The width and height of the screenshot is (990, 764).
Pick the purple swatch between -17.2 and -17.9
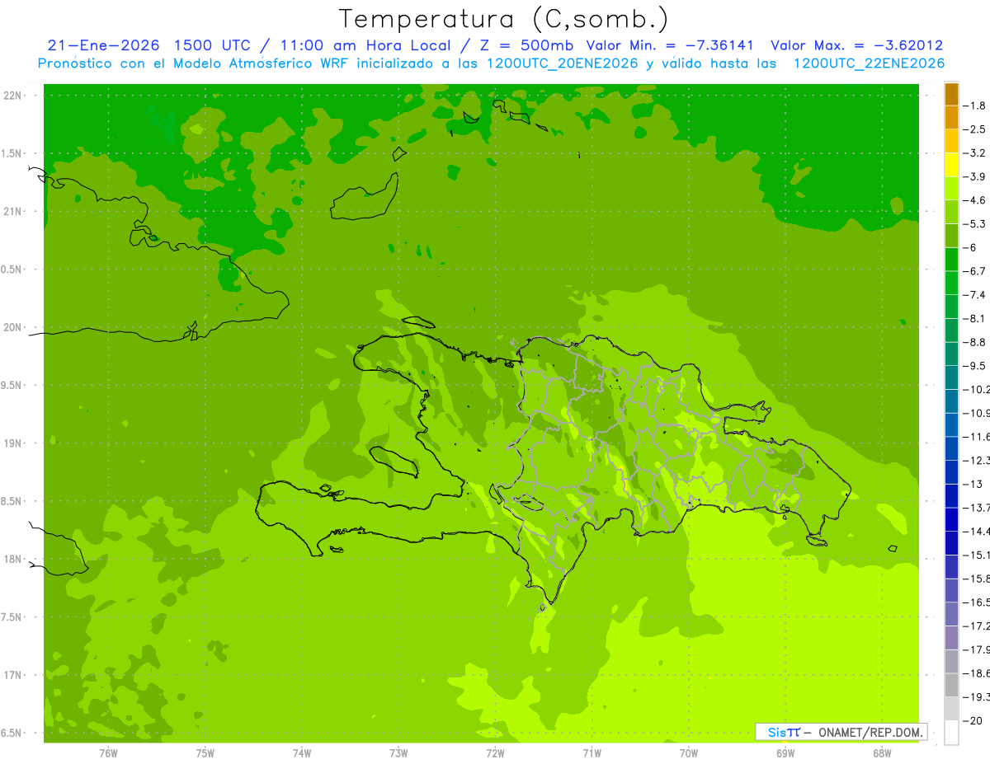[x=951, y=638]
